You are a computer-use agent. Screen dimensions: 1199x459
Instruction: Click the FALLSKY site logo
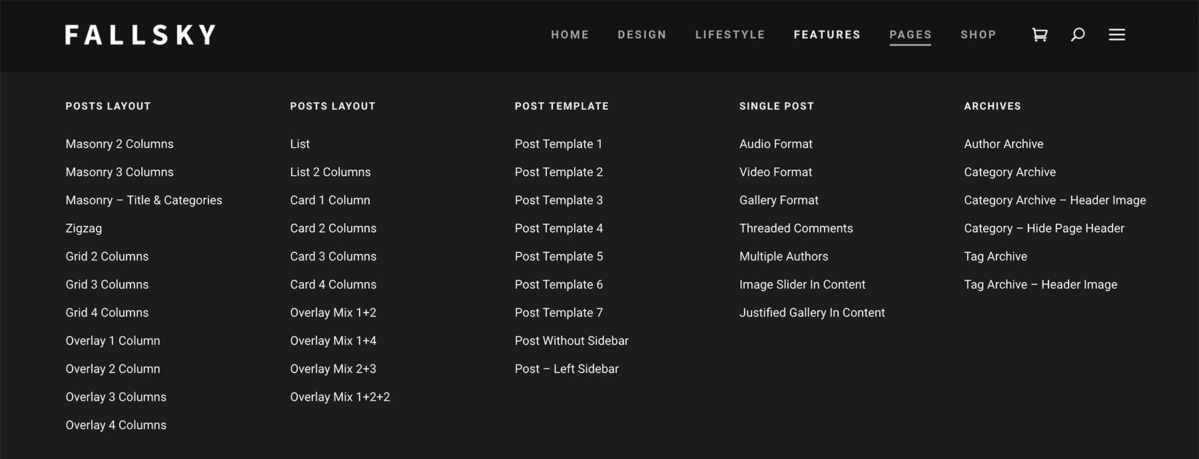[x=140, y=35]
